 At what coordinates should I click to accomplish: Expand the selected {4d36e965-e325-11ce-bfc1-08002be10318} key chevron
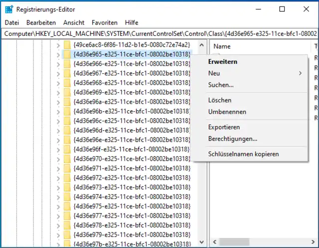point(58,55)
